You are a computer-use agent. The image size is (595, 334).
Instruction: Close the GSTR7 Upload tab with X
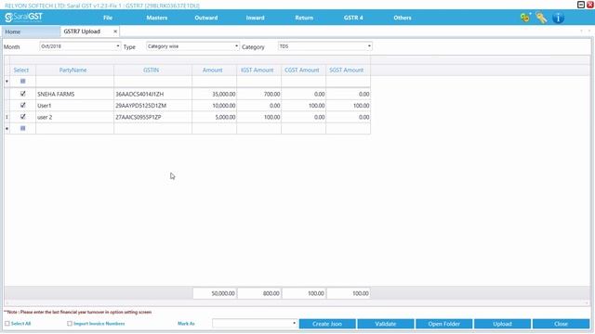coord(115,32)
